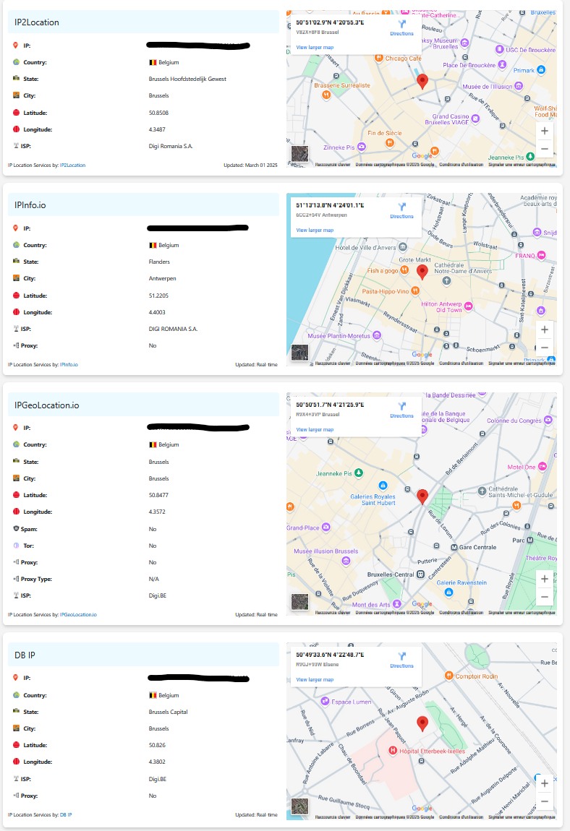The image size is (570, 831).
Task: Click Jeanneke Pis marker on IPGeoLocation map
Action: click(359, 473)
